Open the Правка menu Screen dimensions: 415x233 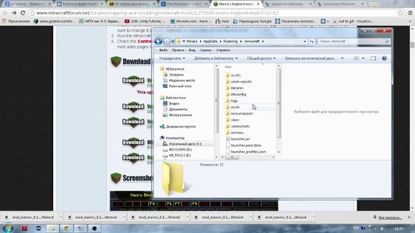click(x=178, y=50)
